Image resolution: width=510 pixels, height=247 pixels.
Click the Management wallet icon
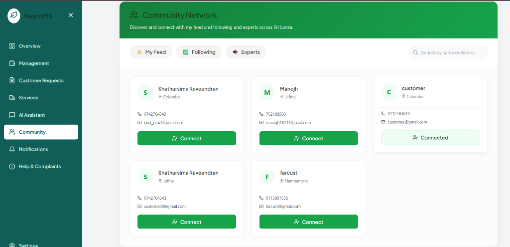(12, 63)
